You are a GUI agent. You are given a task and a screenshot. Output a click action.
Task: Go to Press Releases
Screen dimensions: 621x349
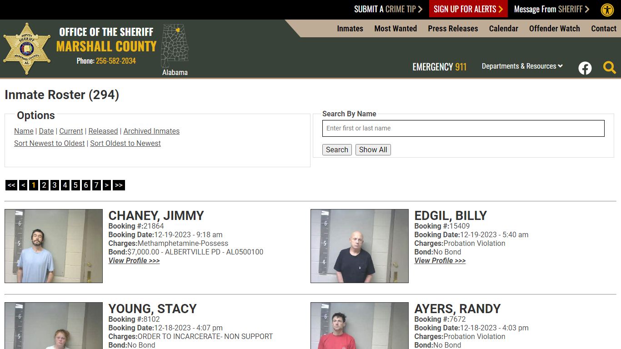[x=453, y=28]
